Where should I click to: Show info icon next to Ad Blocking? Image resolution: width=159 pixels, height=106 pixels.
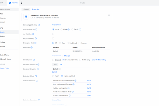click(x=33, y=34)
